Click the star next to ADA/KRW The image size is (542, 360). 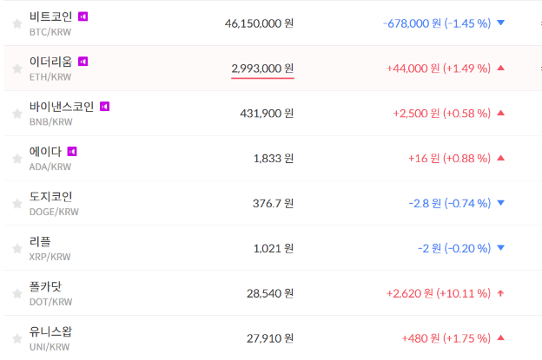[17, 159]
